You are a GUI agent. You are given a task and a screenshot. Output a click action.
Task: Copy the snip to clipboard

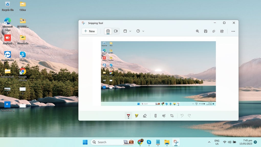[214, 31]
